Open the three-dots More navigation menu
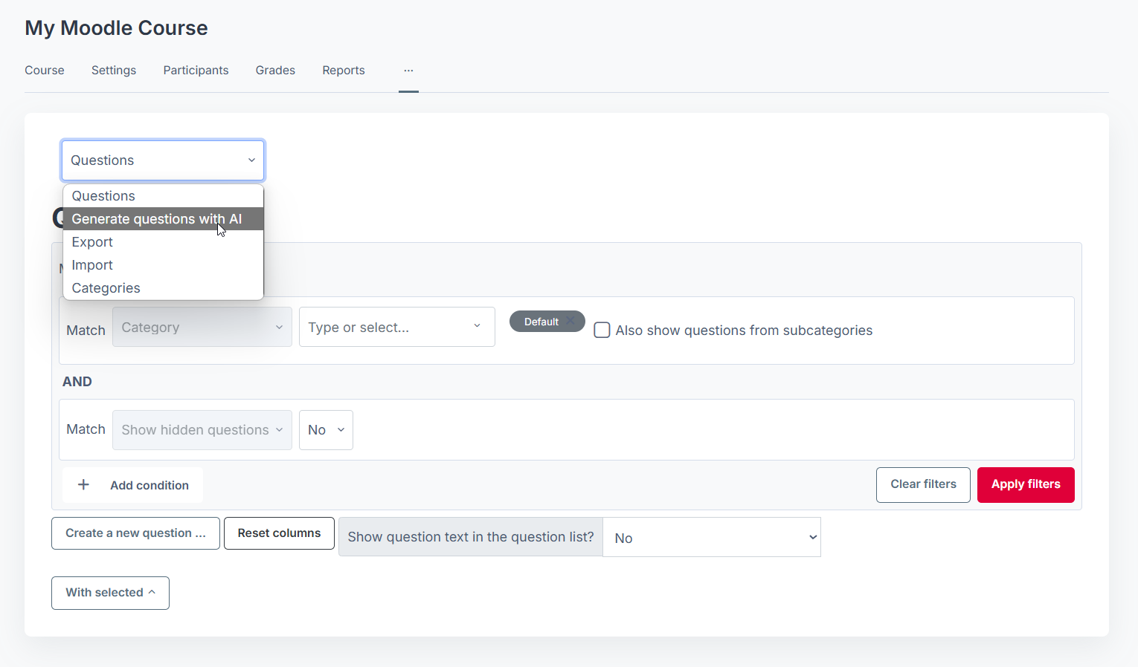Viewport: 1138px width, 667px height. tap(408, 71)
